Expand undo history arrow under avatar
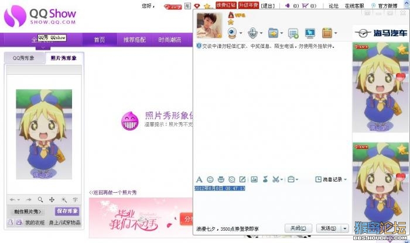 [18, 200]
